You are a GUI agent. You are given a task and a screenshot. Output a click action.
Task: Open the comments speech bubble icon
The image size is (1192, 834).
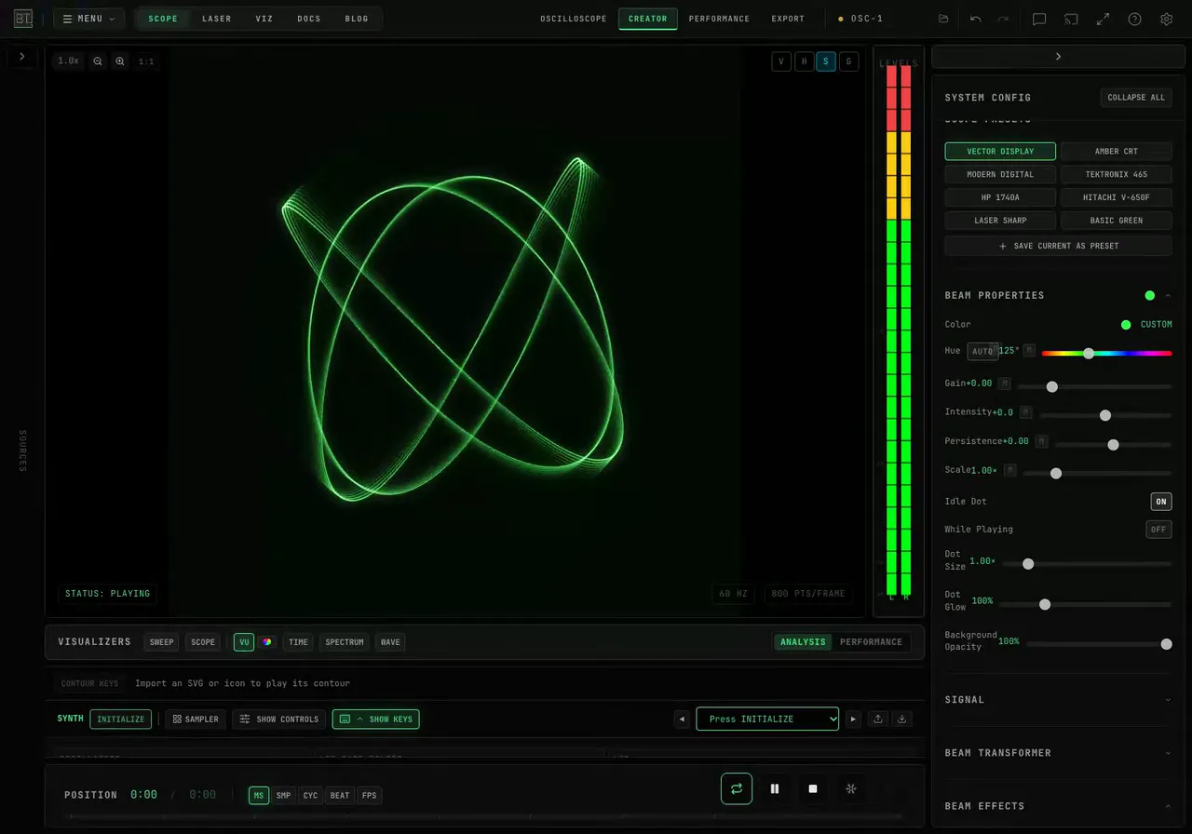click(x=1039, y=19)
